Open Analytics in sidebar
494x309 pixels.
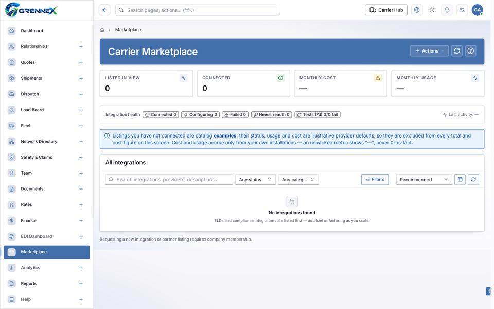[47, 268]
